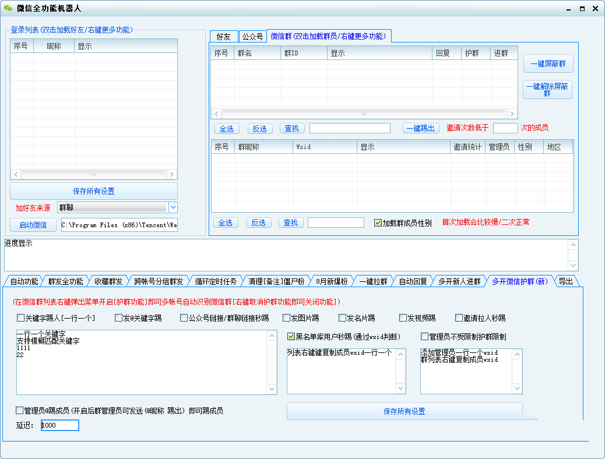Click the search box beside 一键踢出
Viewport: 605px width, 459px height.
click(x=350, y=128)
